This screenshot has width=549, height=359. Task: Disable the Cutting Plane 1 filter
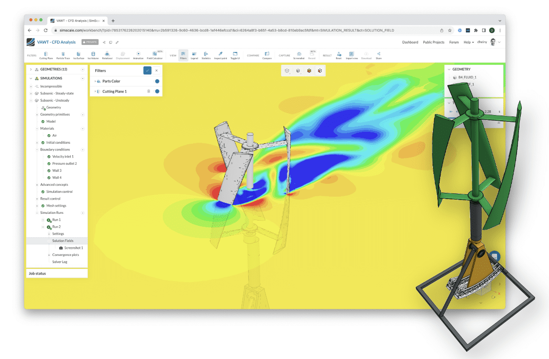(x=157, y=91)
